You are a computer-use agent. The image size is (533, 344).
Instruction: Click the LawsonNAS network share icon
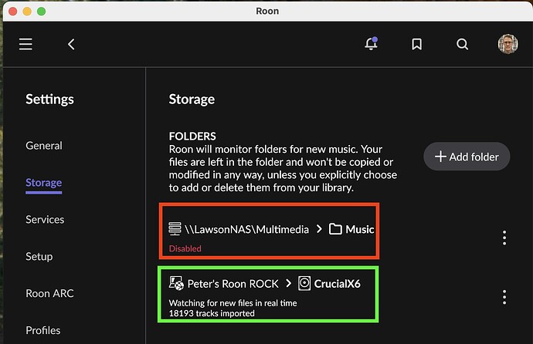175,228
